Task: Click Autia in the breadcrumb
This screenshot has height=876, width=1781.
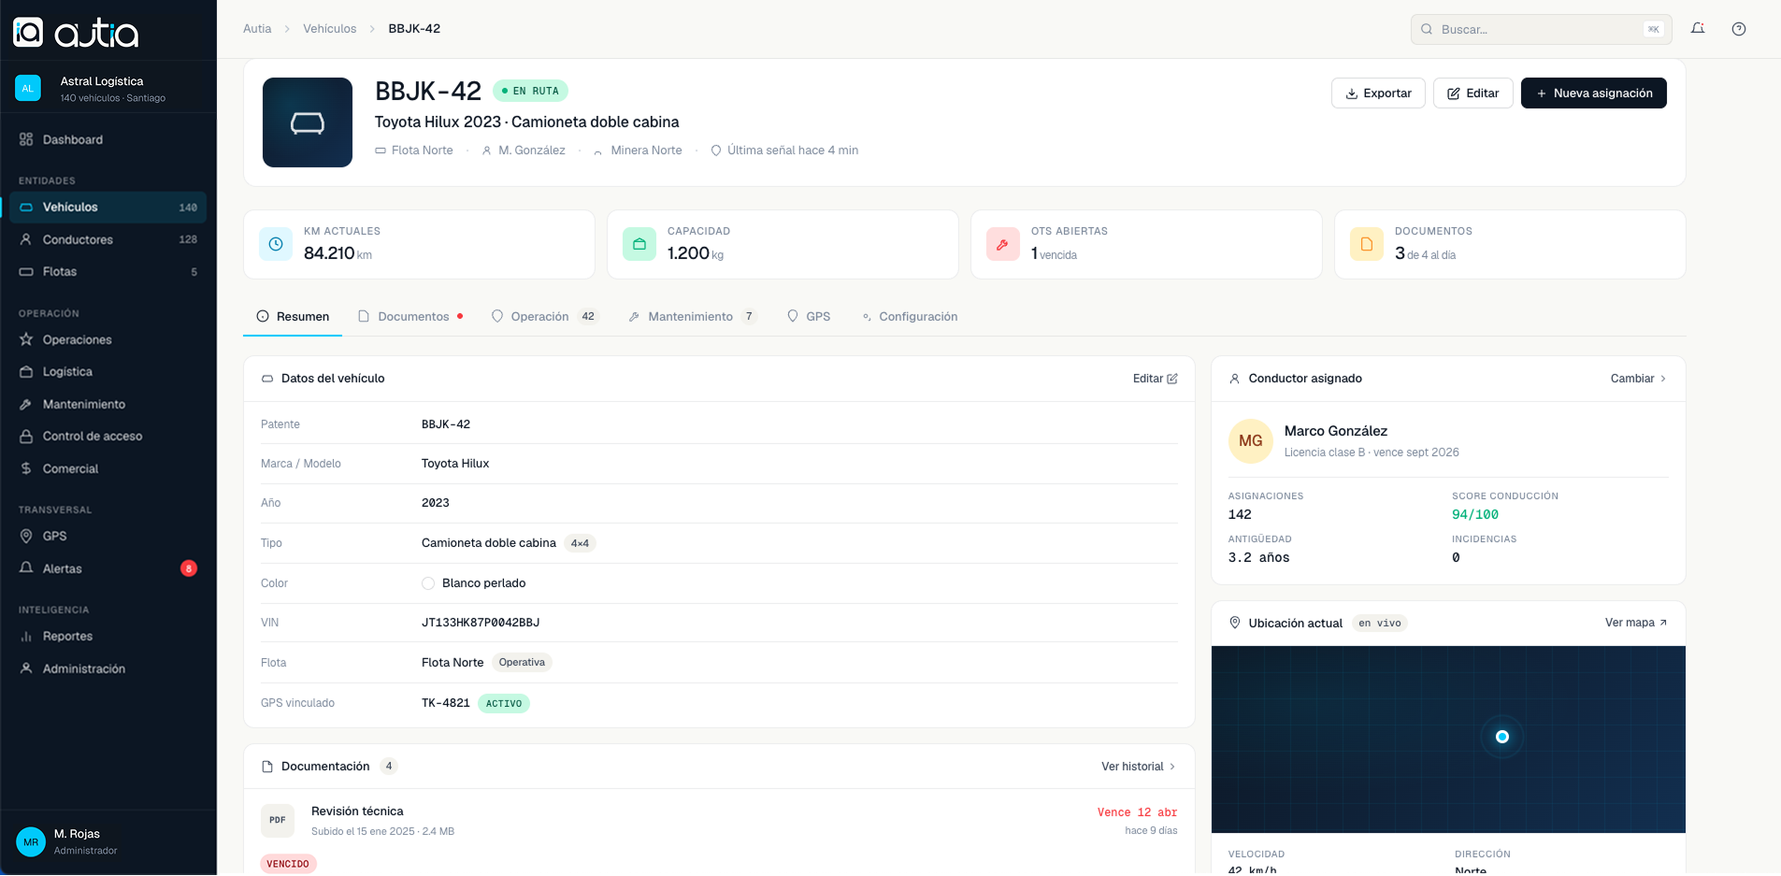Action: [257, 29]
